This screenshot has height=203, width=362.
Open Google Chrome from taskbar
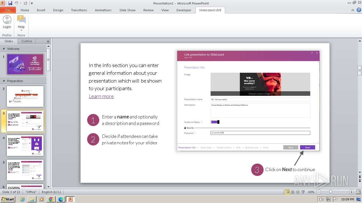[x=51, y=199]
